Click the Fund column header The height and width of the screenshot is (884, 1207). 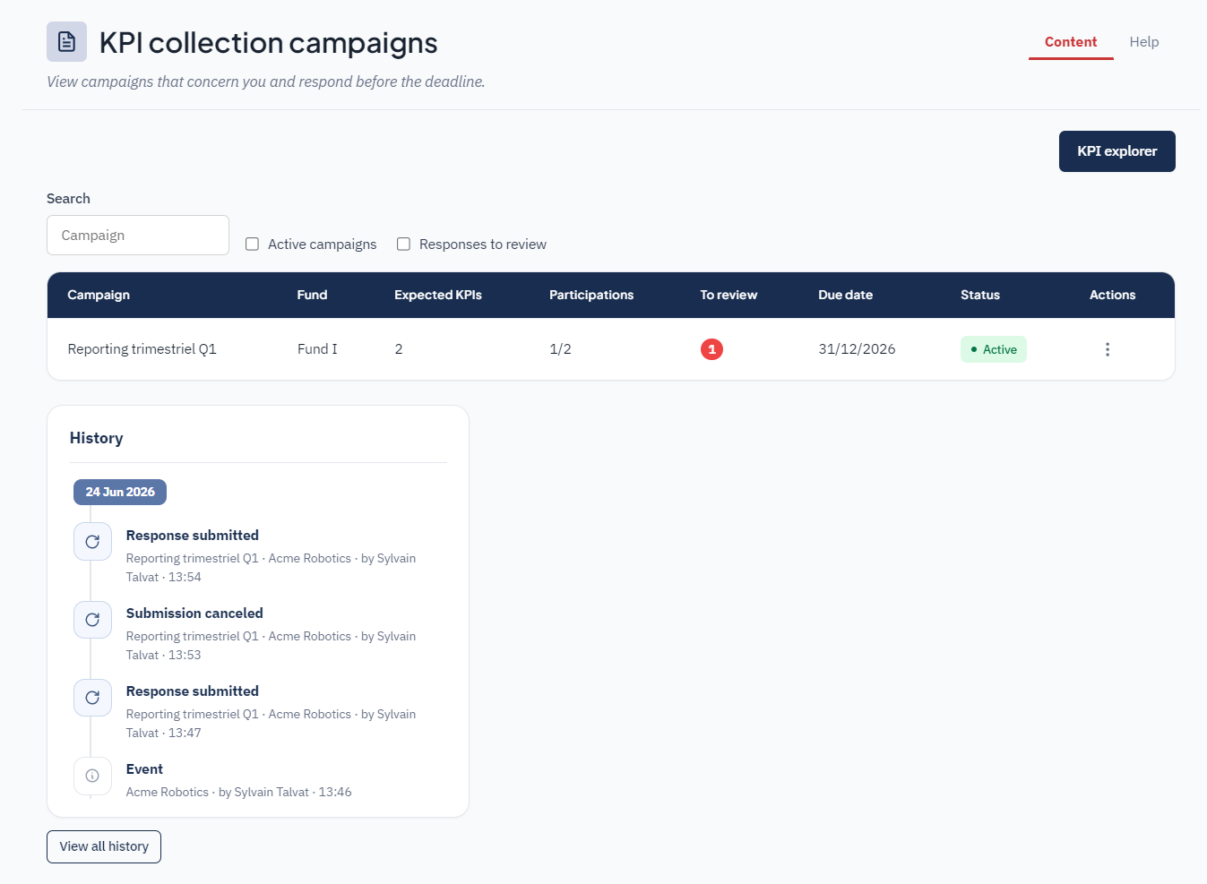click(x=312, y=295)
